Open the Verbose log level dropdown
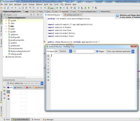The image size is (140, 121). pyautogui.click(x=65, y=51)
